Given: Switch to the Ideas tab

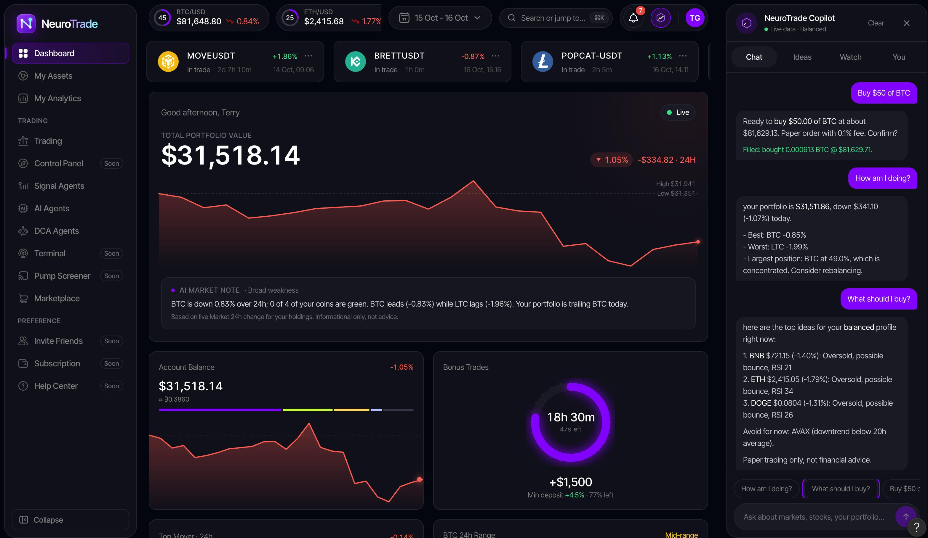Looking at the screenshot, I should coord(802,57).
